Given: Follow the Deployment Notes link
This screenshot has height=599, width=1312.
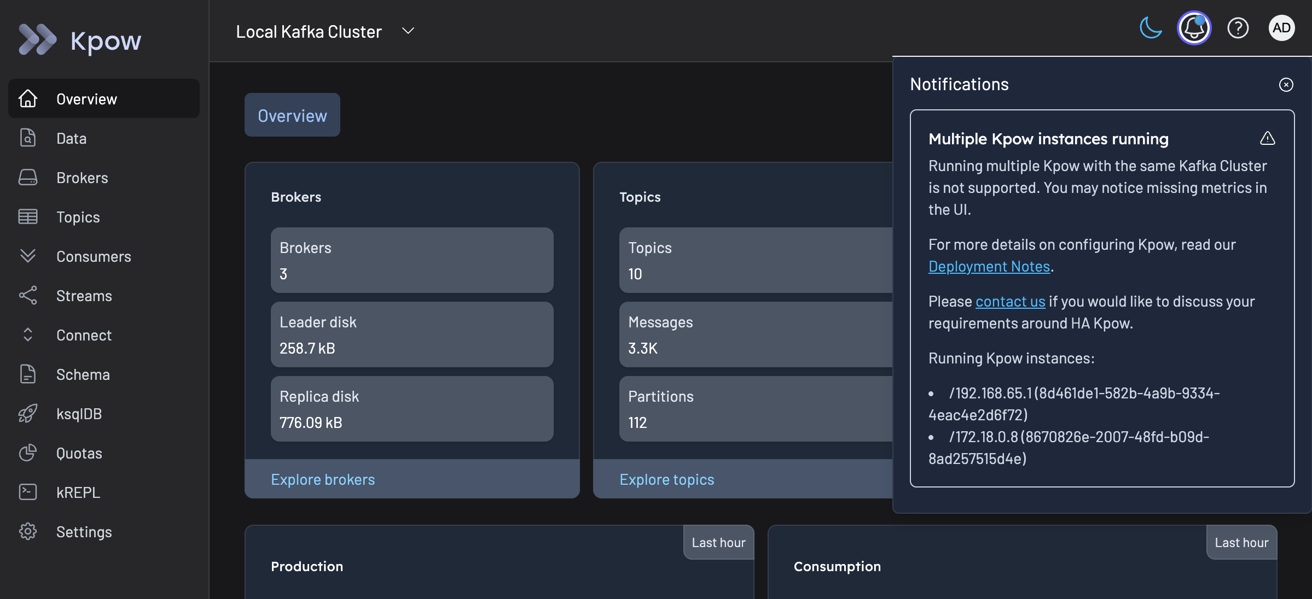Looking at the screenshot, I should tap(989, 266).
